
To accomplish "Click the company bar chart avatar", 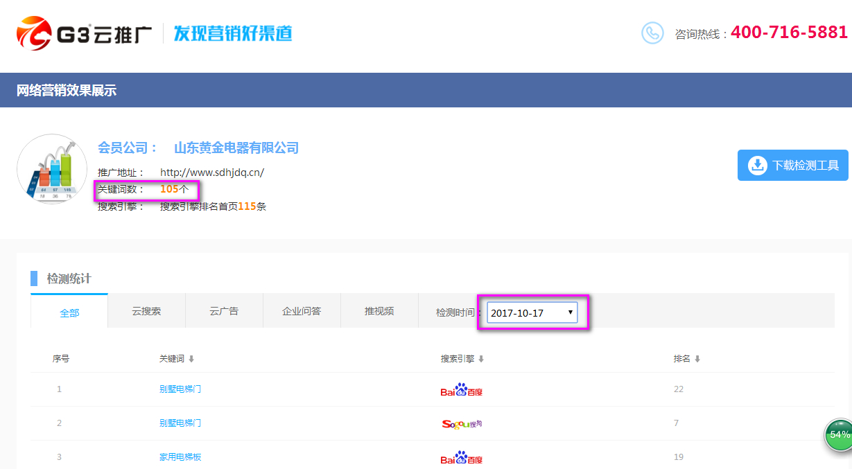I will tap(52, 168).
